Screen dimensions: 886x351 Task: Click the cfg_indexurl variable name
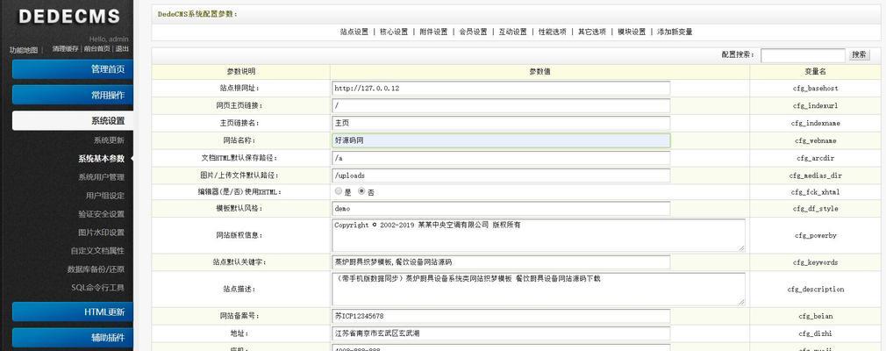pyautogui.click(x=815, y=105)
